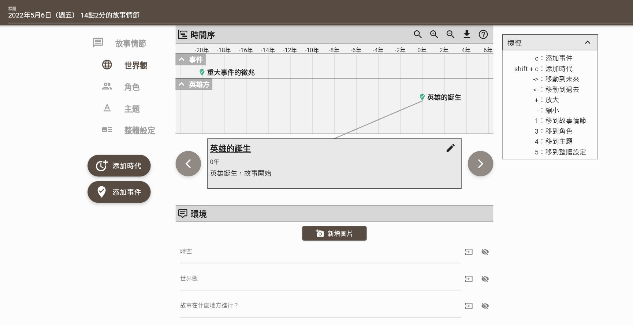
Task: Collapse the 英雄方 timeline row
Action: (x=182, y=84)
